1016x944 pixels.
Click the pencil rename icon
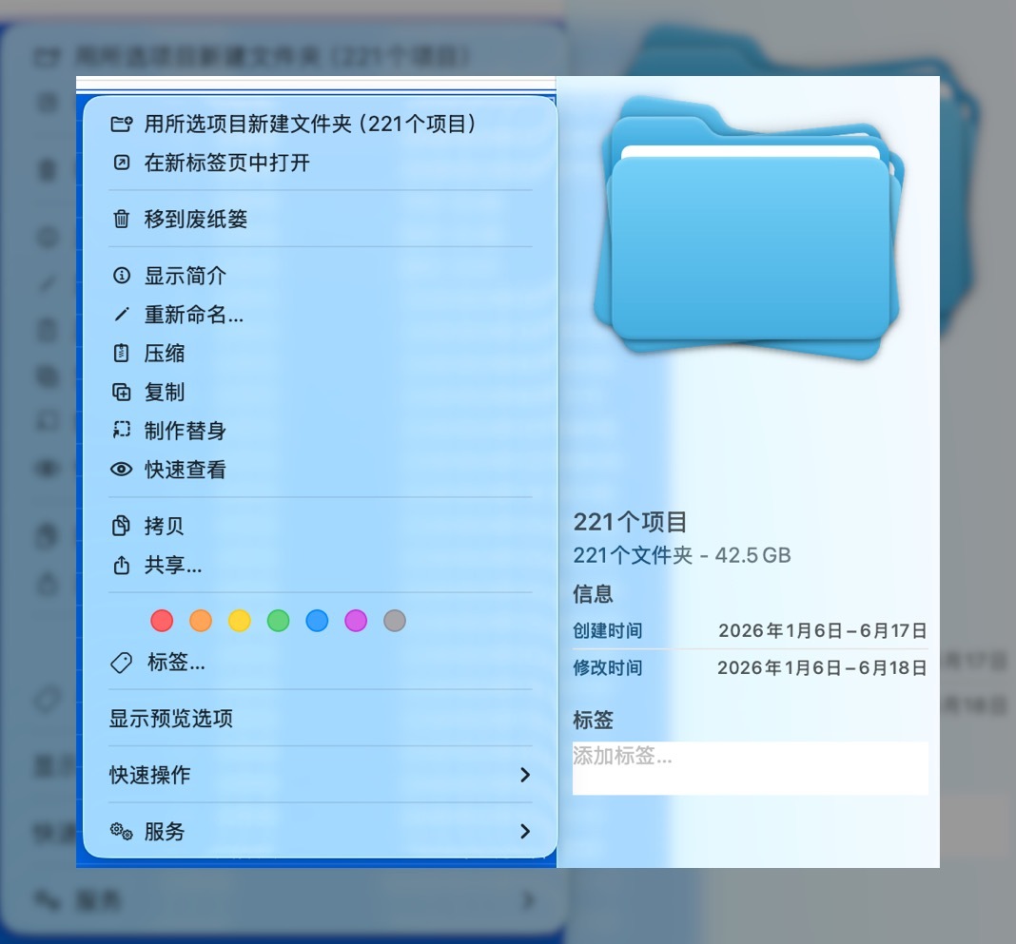coord(121,315)
